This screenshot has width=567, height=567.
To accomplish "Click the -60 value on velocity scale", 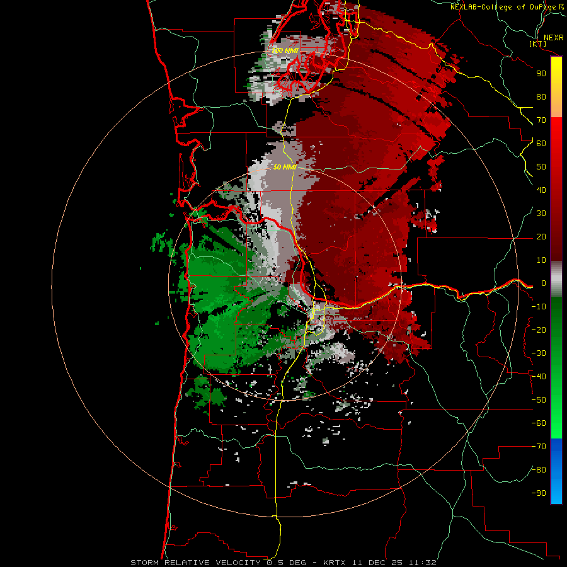I will tap(539, 423).
